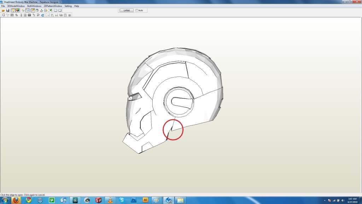Click the anchor icon in top toolbar

coord(41,10)
